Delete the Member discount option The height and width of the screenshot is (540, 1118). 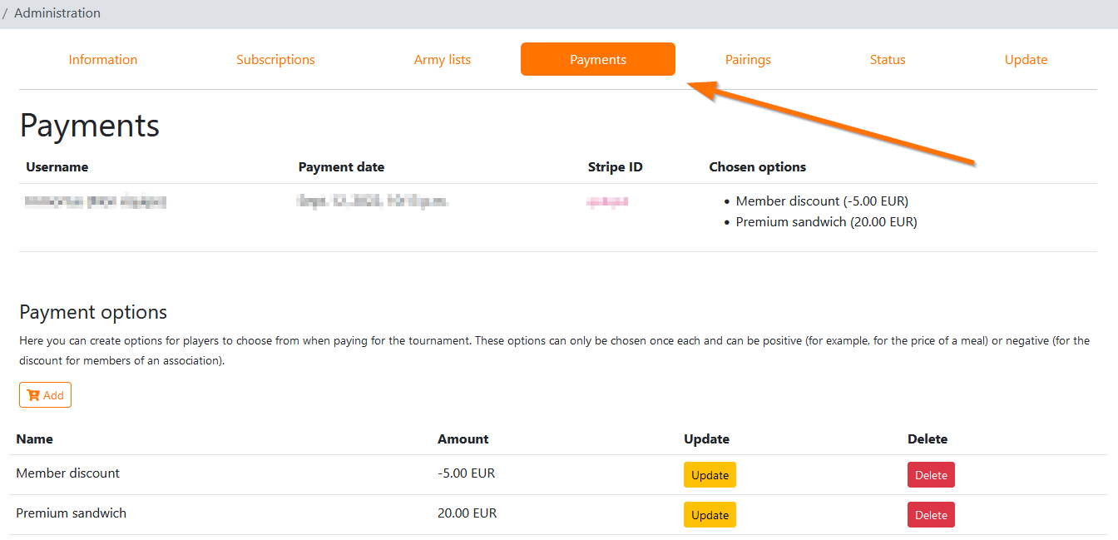click(931, 475)
